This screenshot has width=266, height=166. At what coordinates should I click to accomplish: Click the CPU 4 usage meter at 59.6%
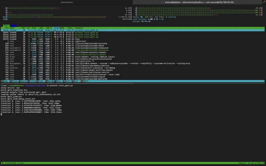click(199, 8)
